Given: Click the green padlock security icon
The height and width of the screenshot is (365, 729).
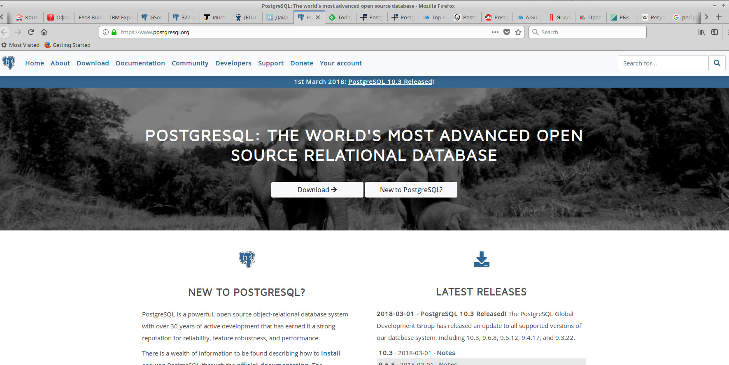Looking at the screenshot, I should (114, 32).
